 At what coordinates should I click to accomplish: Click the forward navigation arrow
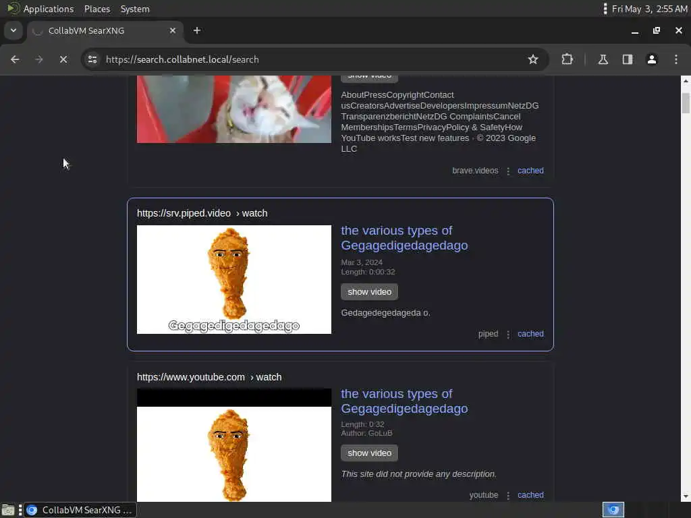tap(39, 59)
